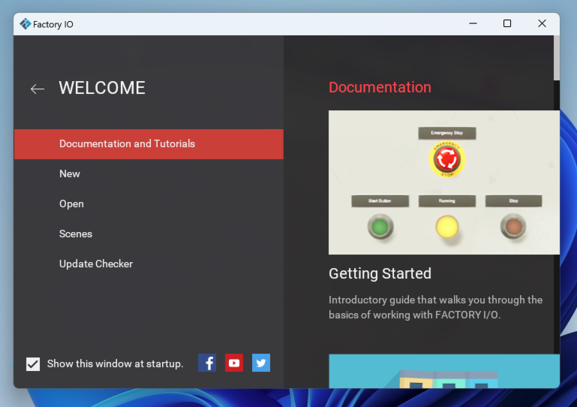
Task: Select Open in the welcome menu
Action: (x=149, y=203)
